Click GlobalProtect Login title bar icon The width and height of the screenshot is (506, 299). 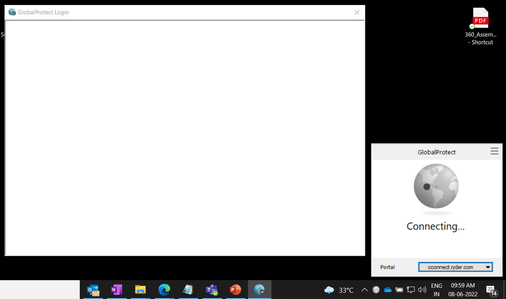[x=12, y=12]
